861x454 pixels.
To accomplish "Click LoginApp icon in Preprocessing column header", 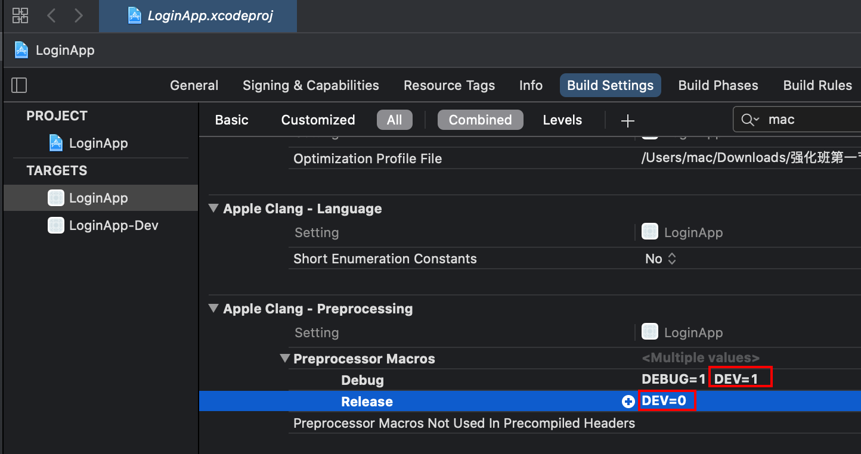I will pos(649,332).
